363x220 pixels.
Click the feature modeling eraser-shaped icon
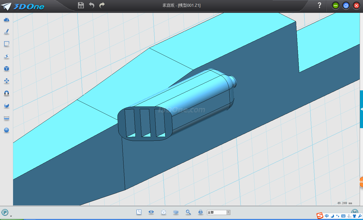[7, 56]
